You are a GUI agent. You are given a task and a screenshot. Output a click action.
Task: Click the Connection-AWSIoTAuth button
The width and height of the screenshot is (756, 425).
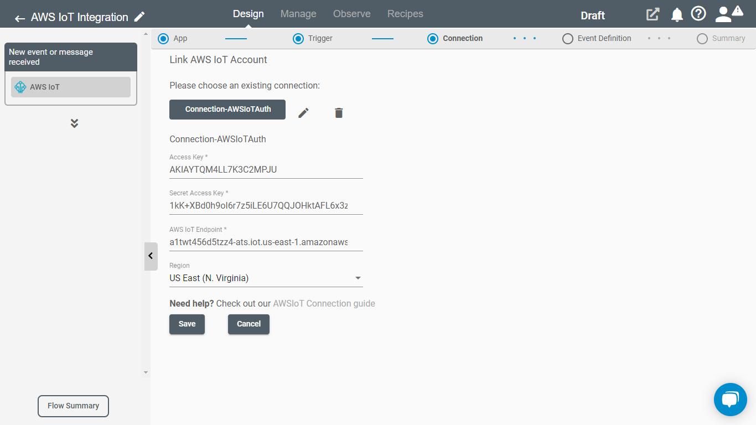(x=227, y=110)
